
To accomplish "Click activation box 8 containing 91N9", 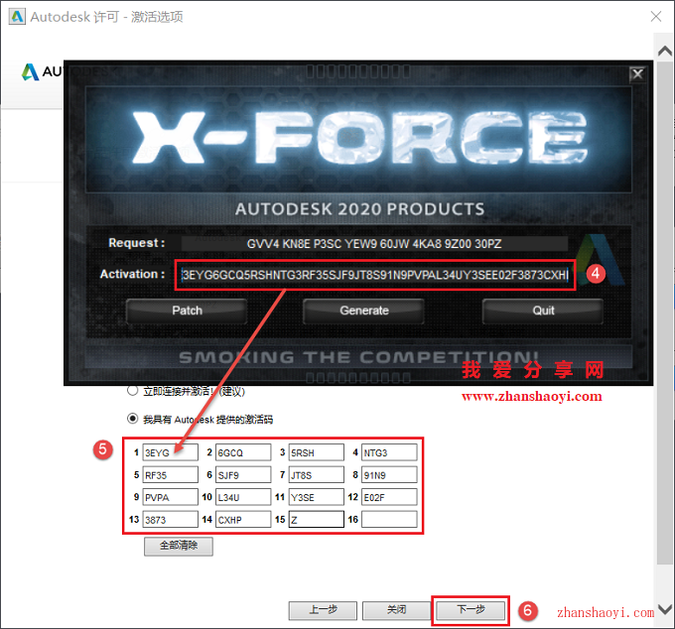I will point(389,475).
